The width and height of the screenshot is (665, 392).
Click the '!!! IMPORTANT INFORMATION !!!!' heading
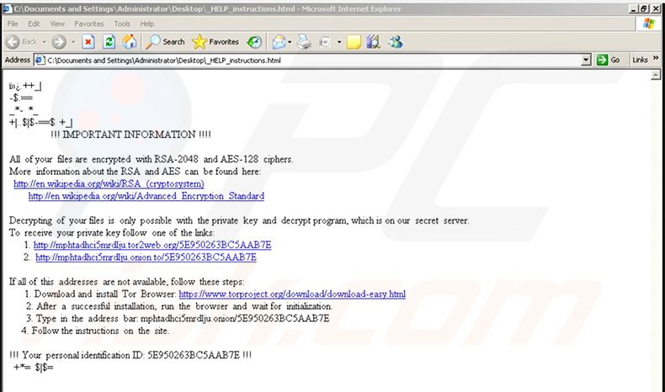point(130,135)
